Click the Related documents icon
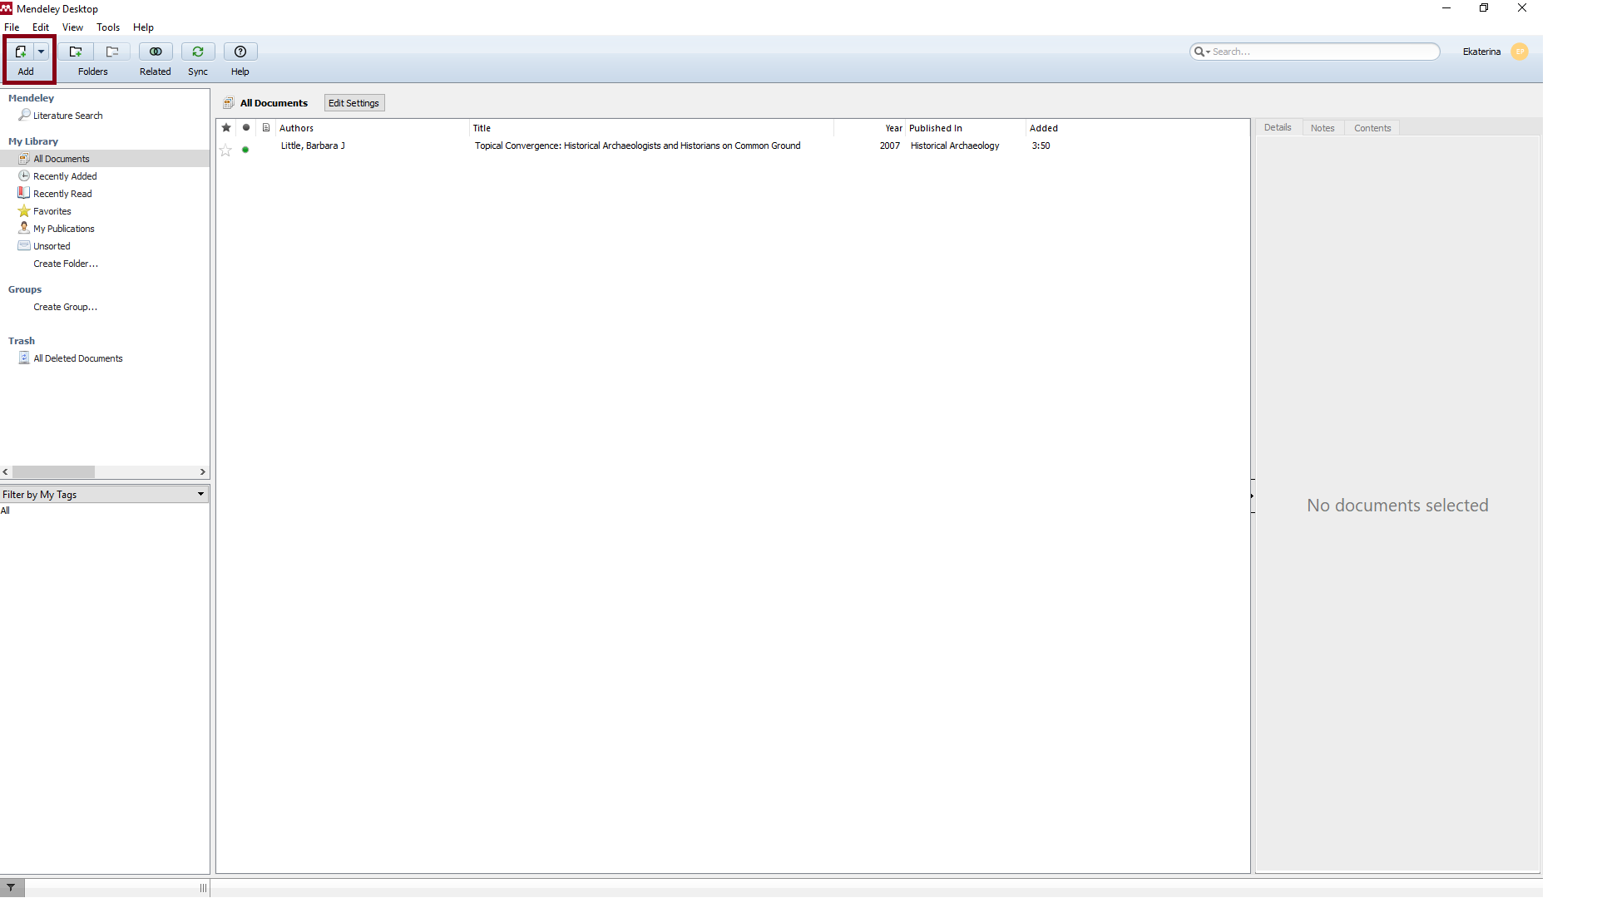Viewport: 1597px width, 898px height. [x=156, y=52]
